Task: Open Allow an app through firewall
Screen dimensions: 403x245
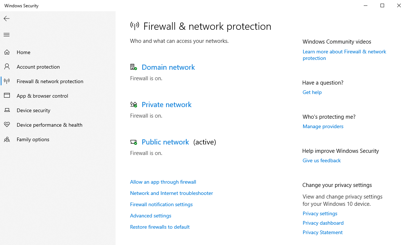Action: (x=163, y=182)
